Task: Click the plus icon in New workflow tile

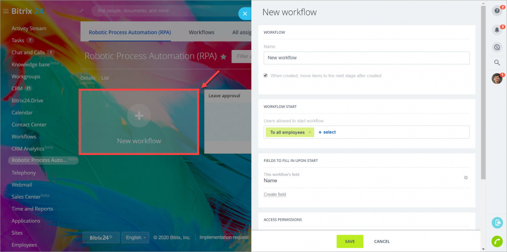Action: 139,116
